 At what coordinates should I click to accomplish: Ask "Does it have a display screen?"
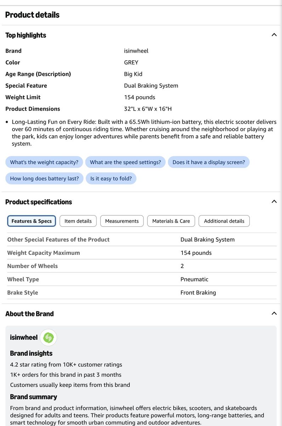click(209, 162)
